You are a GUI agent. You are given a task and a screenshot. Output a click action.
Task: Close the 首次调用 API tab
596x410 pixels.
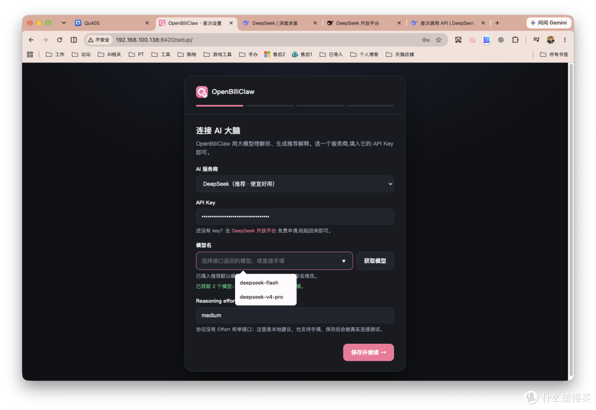pyautogui.click(x=483, y=23)
